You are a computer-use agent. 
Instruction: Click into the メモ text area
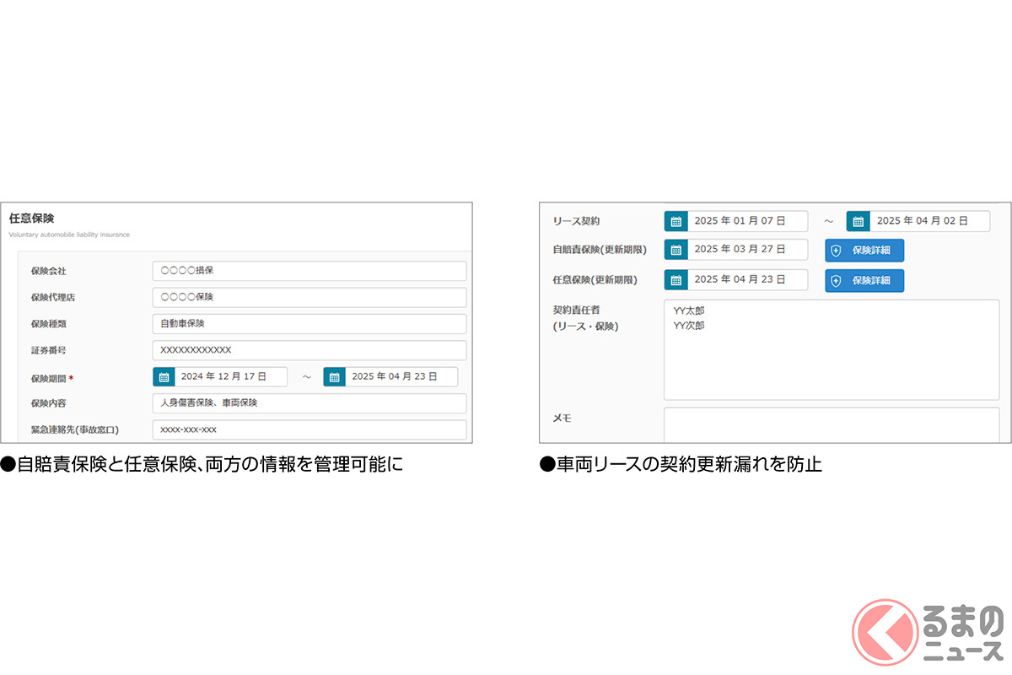pyautogui.click(x=831, y=424)
